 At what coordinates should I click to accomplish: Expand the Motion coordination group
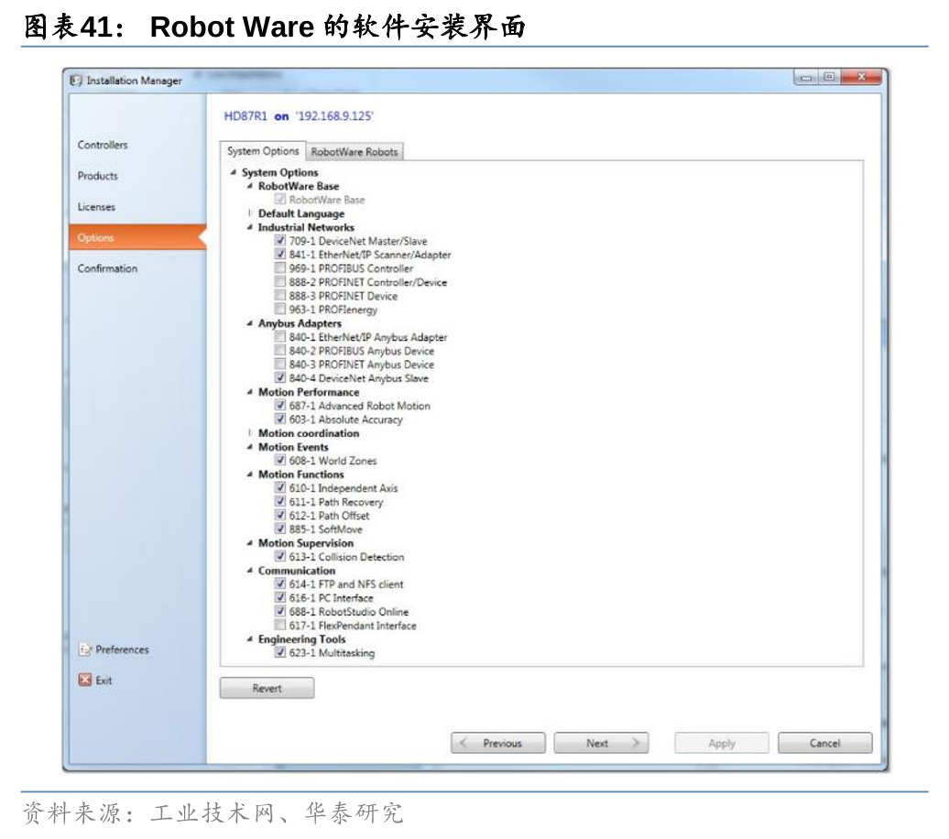(249, 433)
